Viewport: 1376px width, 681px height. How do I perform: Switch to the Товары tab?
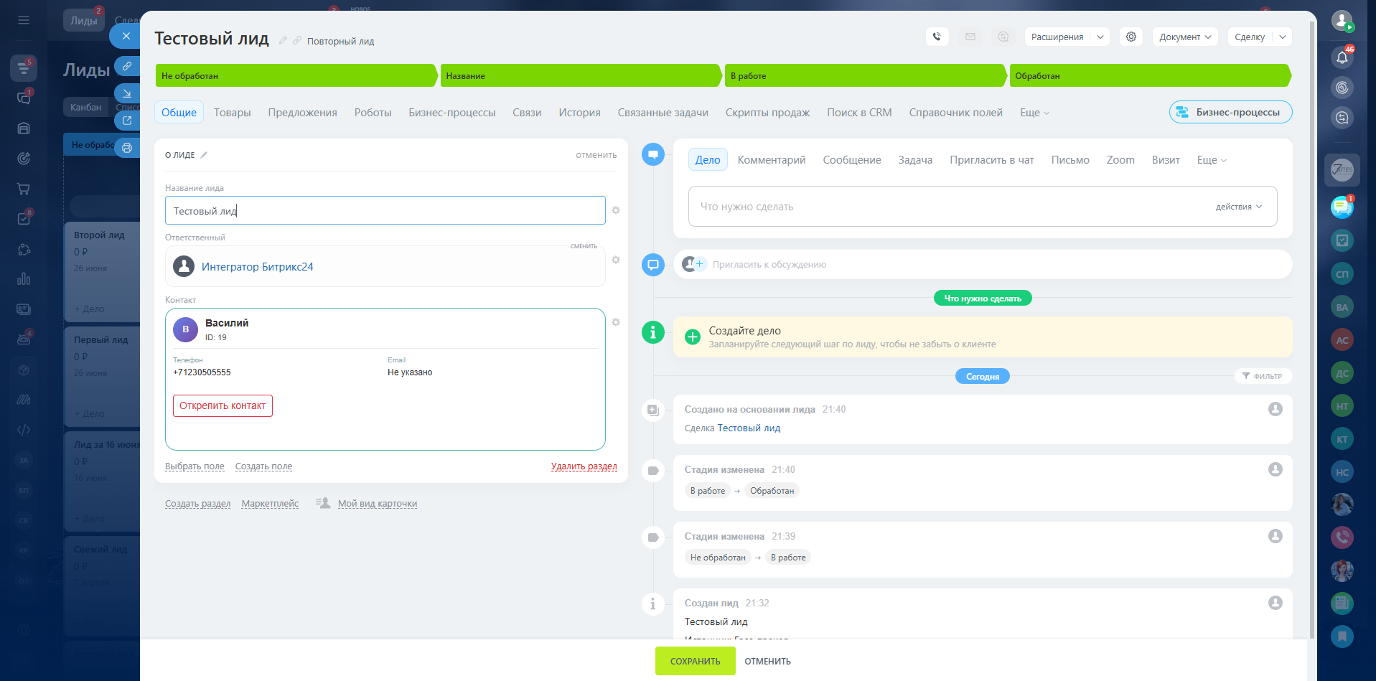click(x=232, y=113)
